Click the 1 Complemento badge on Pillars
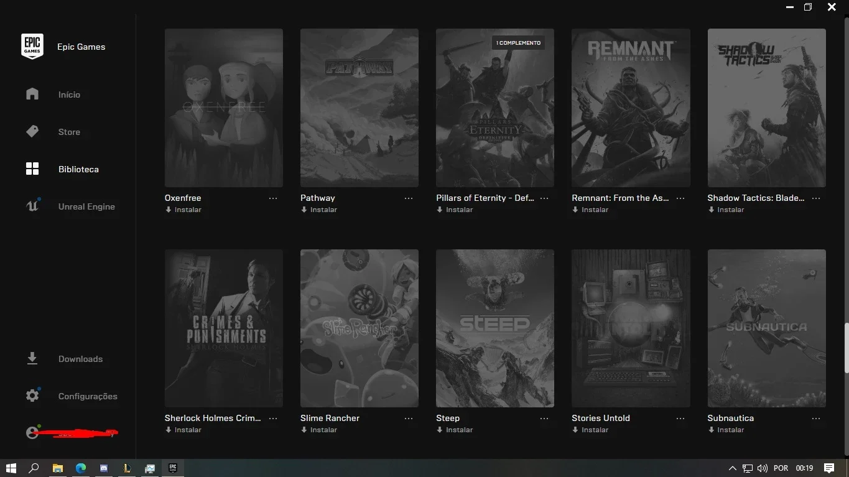Screen dimensions: 849x477 click(x=518, y=43)
